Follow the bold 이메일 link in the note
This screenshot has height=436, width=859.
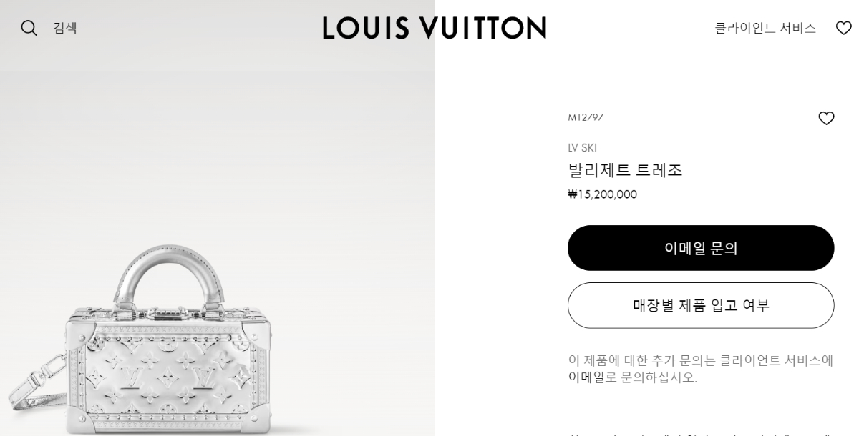[586, 377]
